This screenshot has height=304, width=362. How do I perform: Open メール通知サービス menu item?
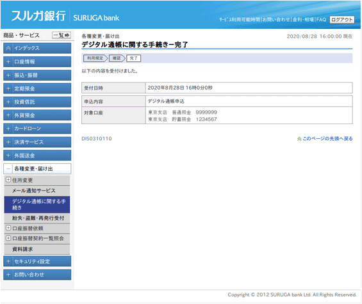pyautogui.click(x=37, y=191)
